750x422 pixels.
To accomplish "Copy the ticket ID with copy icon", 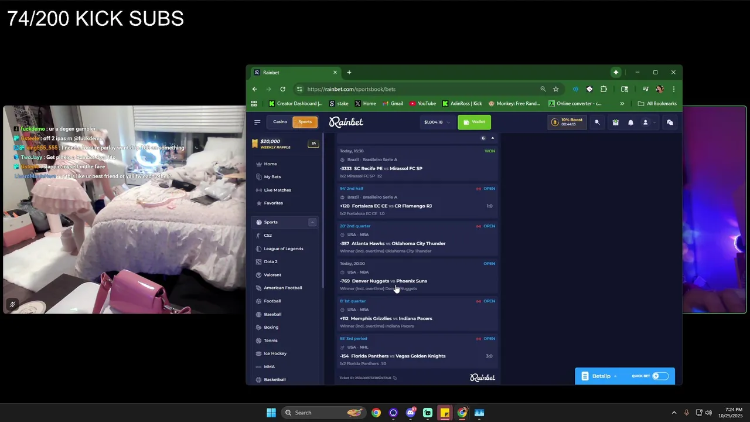I will coord(394,378).
